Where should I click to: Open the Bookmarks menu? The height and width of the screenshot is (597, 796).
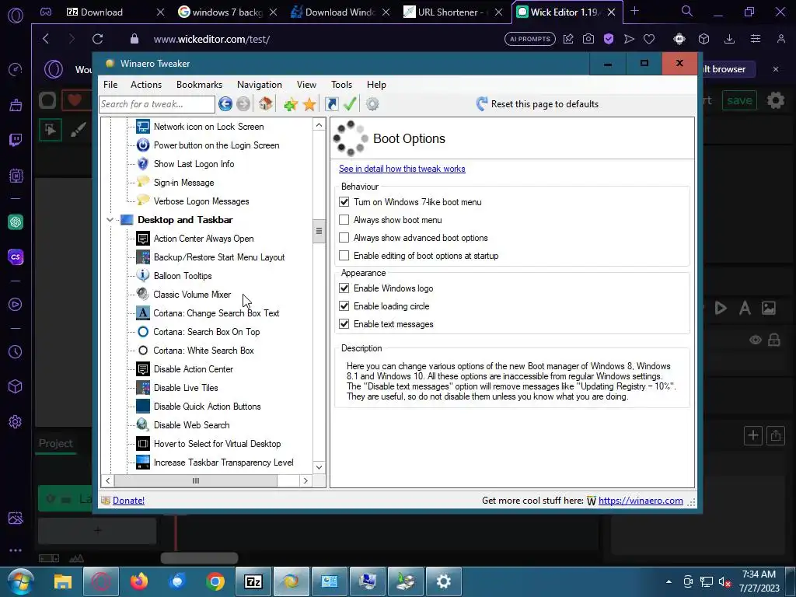[x=200, y=85]
